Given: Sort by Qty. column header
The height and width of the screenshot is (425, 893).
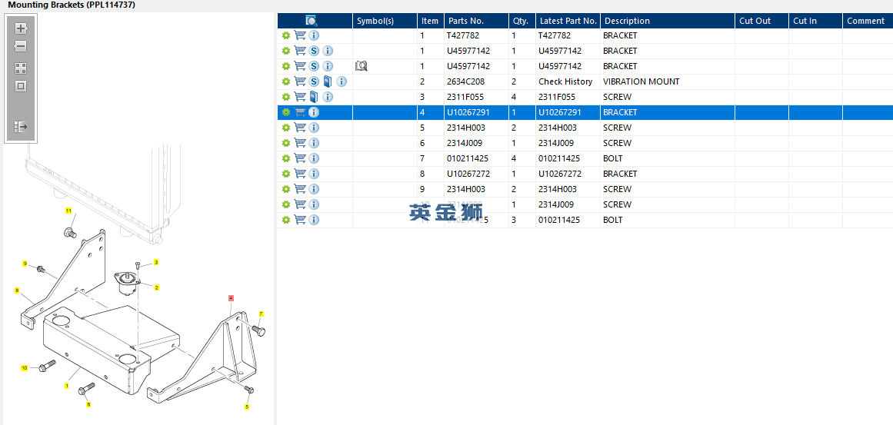Looking at the screenshot, I should point(521,21).
